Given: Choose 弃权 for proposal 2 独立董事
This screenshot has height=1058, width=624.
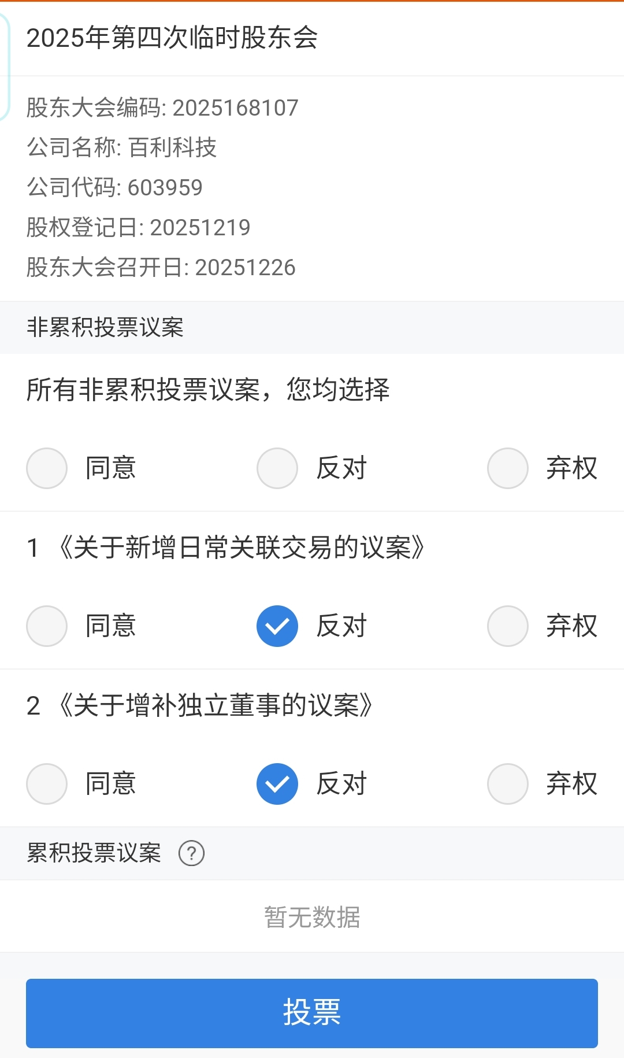Looking at the screenshot, I should point(508,784).
